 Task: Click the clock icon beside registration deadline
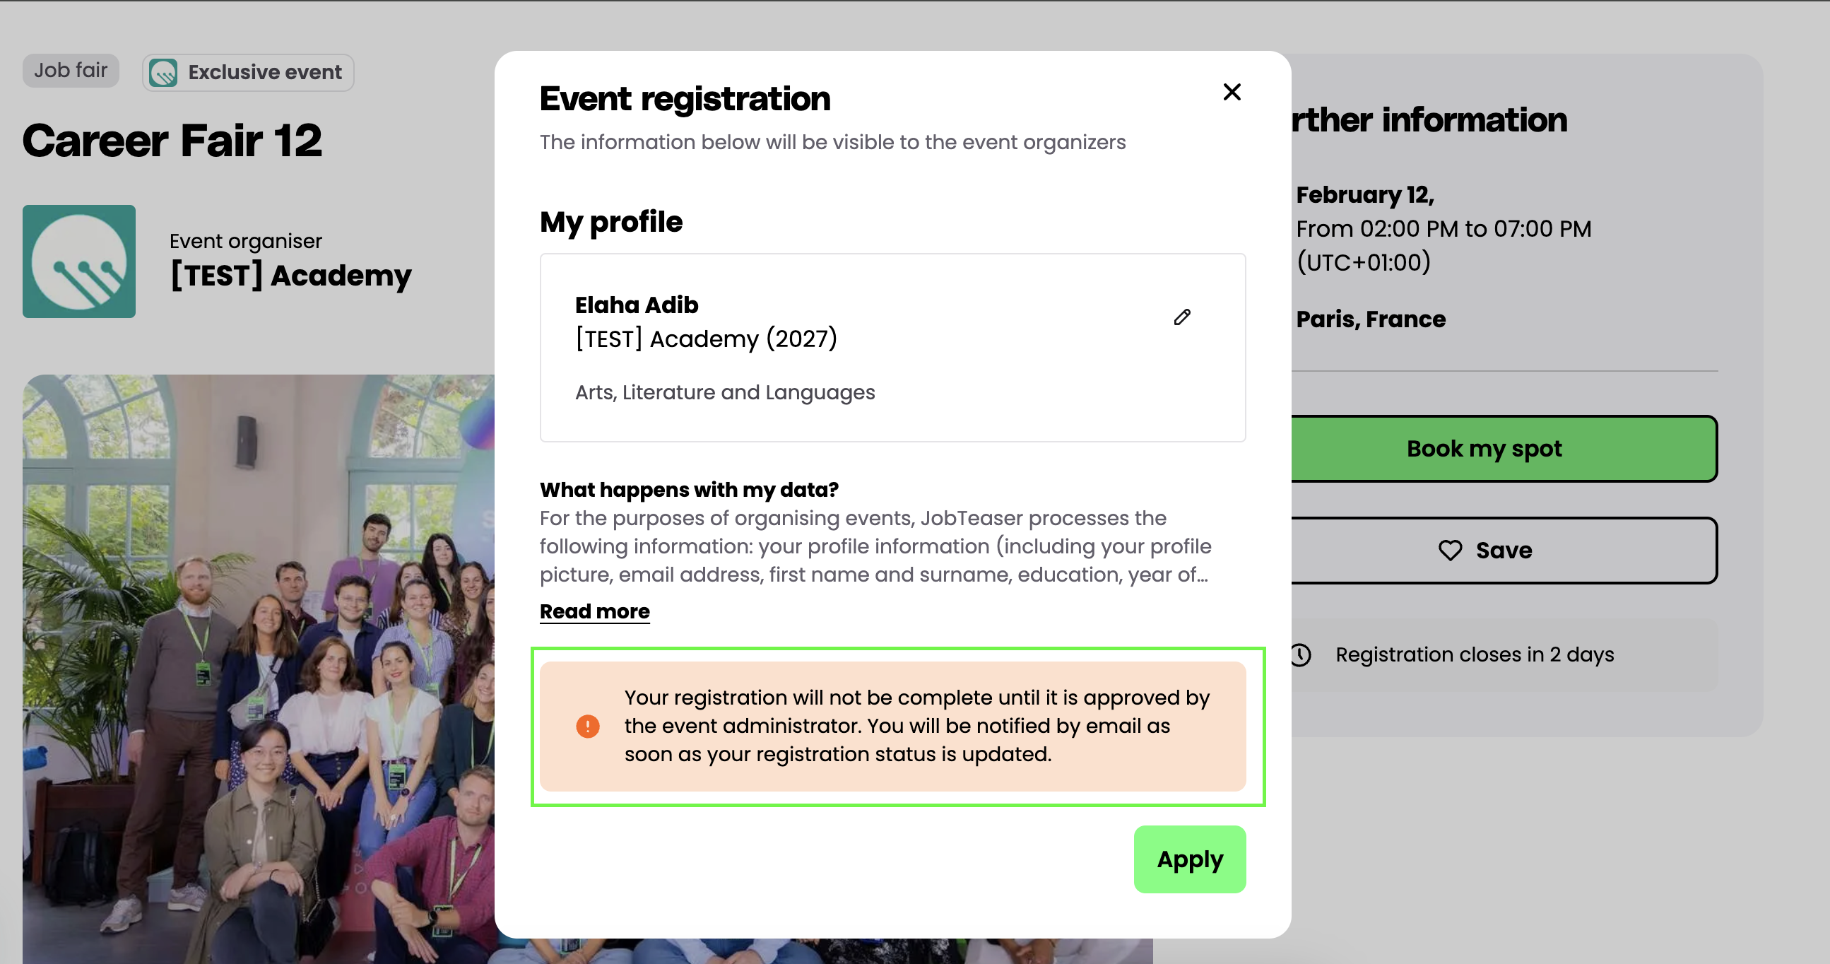(x=1301, y=654)
